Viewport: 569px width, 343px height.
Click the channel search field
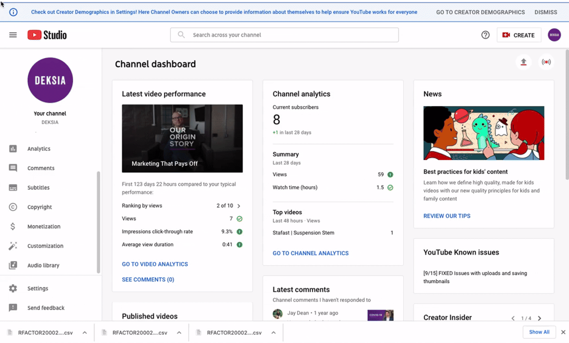click(284, 35)
